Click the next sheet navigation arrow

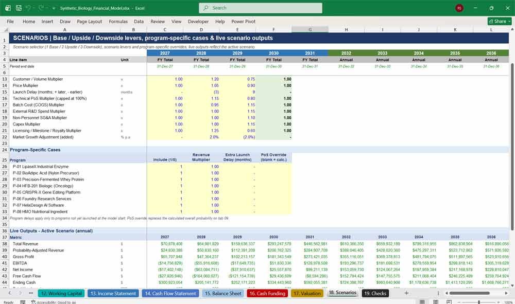(x=21, y=293)
